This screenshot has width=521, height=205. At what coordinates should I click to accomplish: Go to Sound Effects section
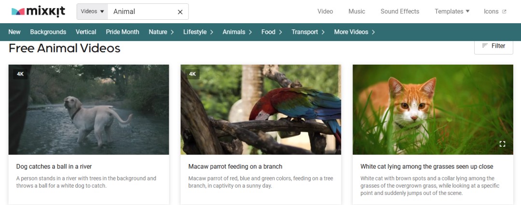pyautogui.click(x=400, y=11)
